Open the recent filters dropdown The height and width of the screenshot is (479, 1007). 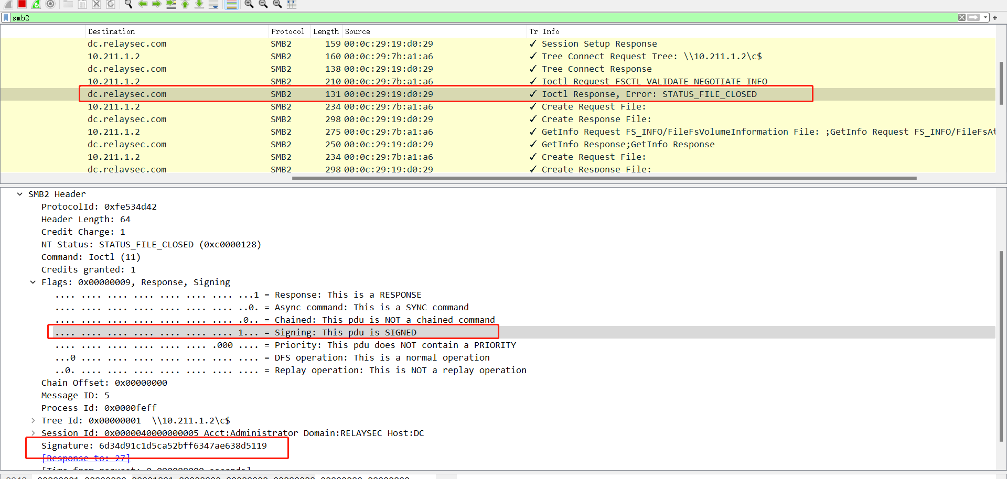[x=985, y=17]
